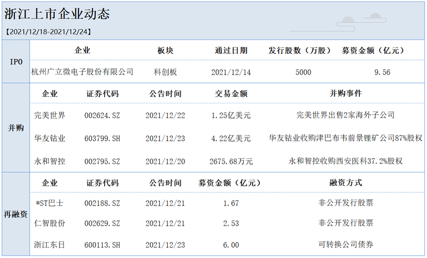Select amount 2675.68万元
This screenshot has width=427, height=258.
(x=231, y=162)
